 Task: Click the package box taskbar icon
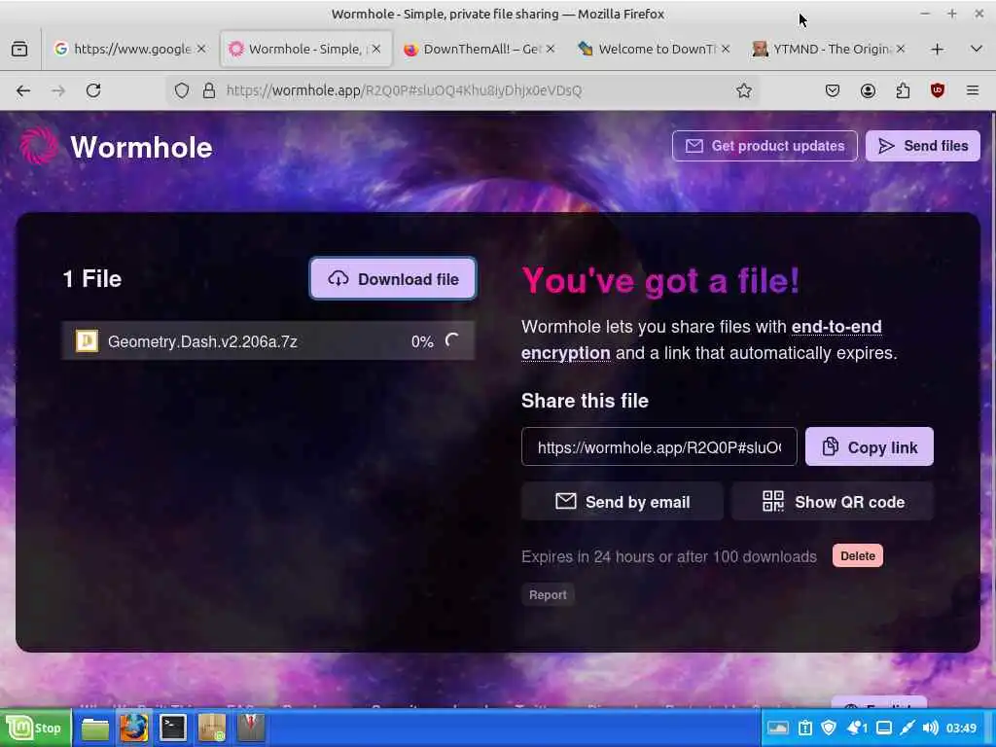tap(211, 728)
